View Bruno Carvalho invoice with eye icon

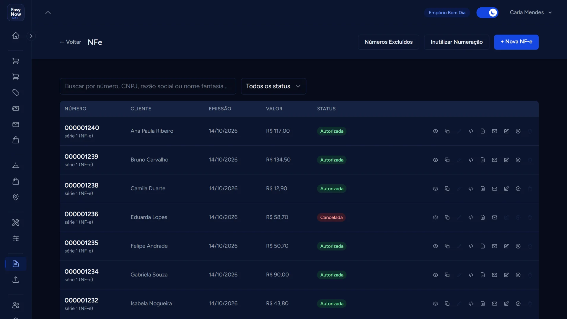coord(435,160)
